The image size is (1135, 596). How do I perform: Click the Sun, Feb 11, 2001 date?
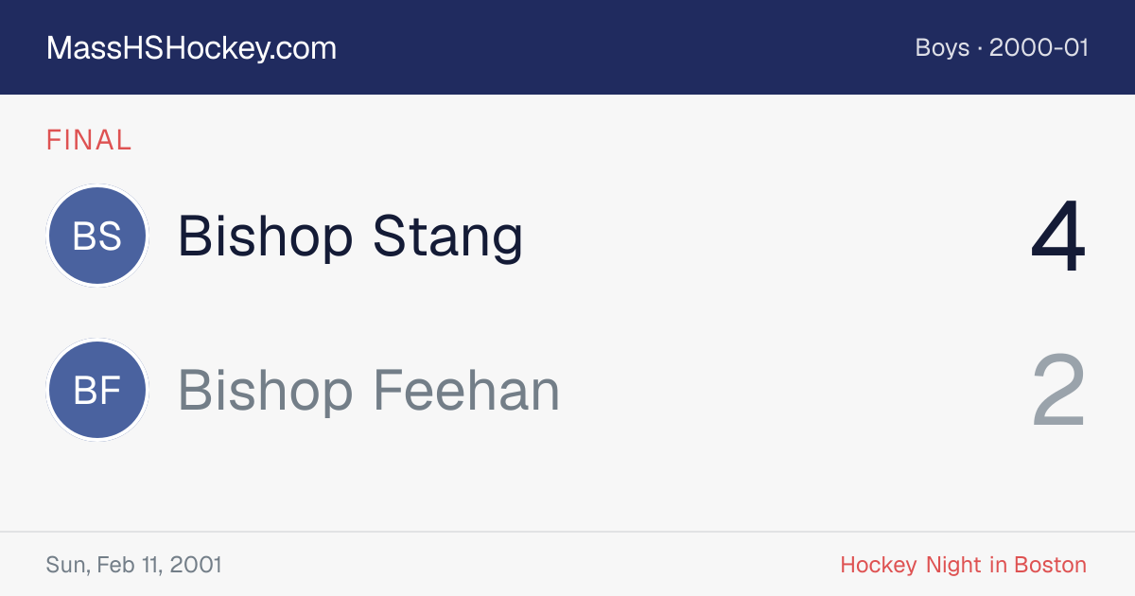click(134, 565)
